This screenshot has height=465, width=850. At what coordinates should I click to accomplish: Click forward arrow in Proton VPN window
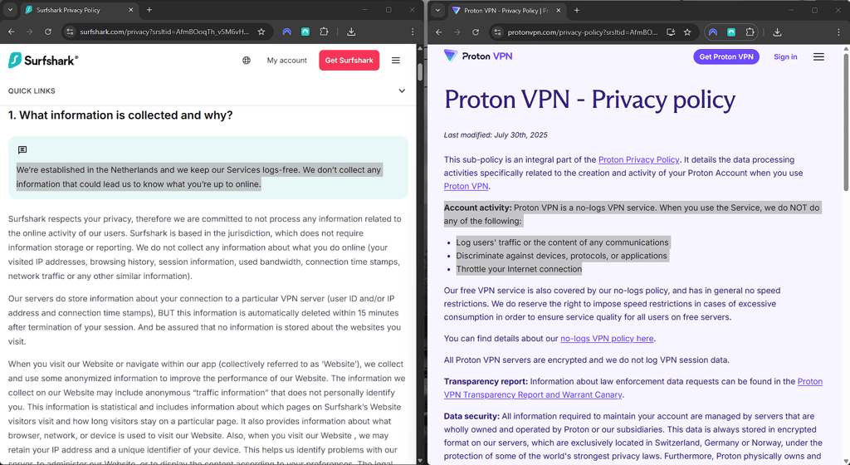click(457, 32)
